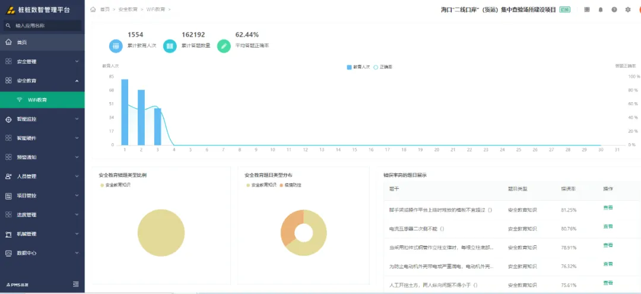The height and width of the screenshot is (294, 641).
Task: Go to 首页 in the sidebar
Action: click(43, 42)
